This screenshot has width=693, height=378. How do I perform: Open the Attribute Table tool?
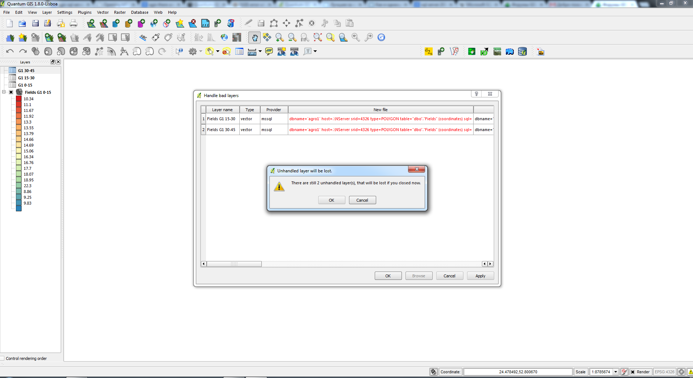click(239, 51)
